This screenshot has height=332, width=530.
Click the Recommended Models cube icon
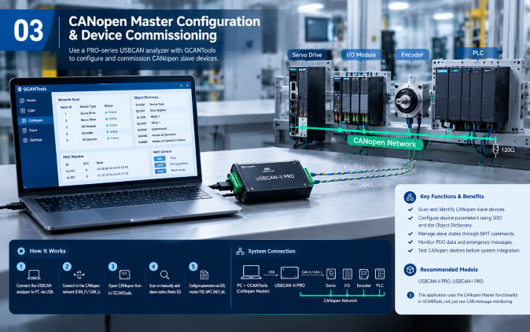pyautogui.click(x=410, y=270)
